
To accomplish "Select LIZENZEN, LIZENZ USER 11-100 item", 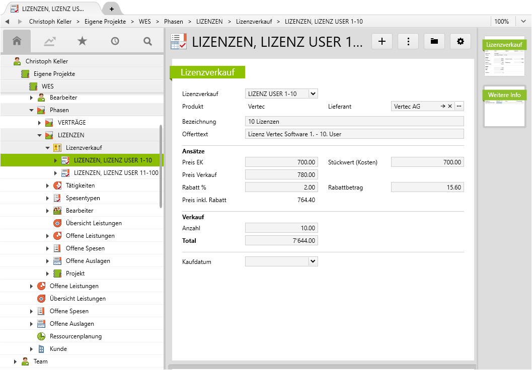I will (x=116, y=173).
